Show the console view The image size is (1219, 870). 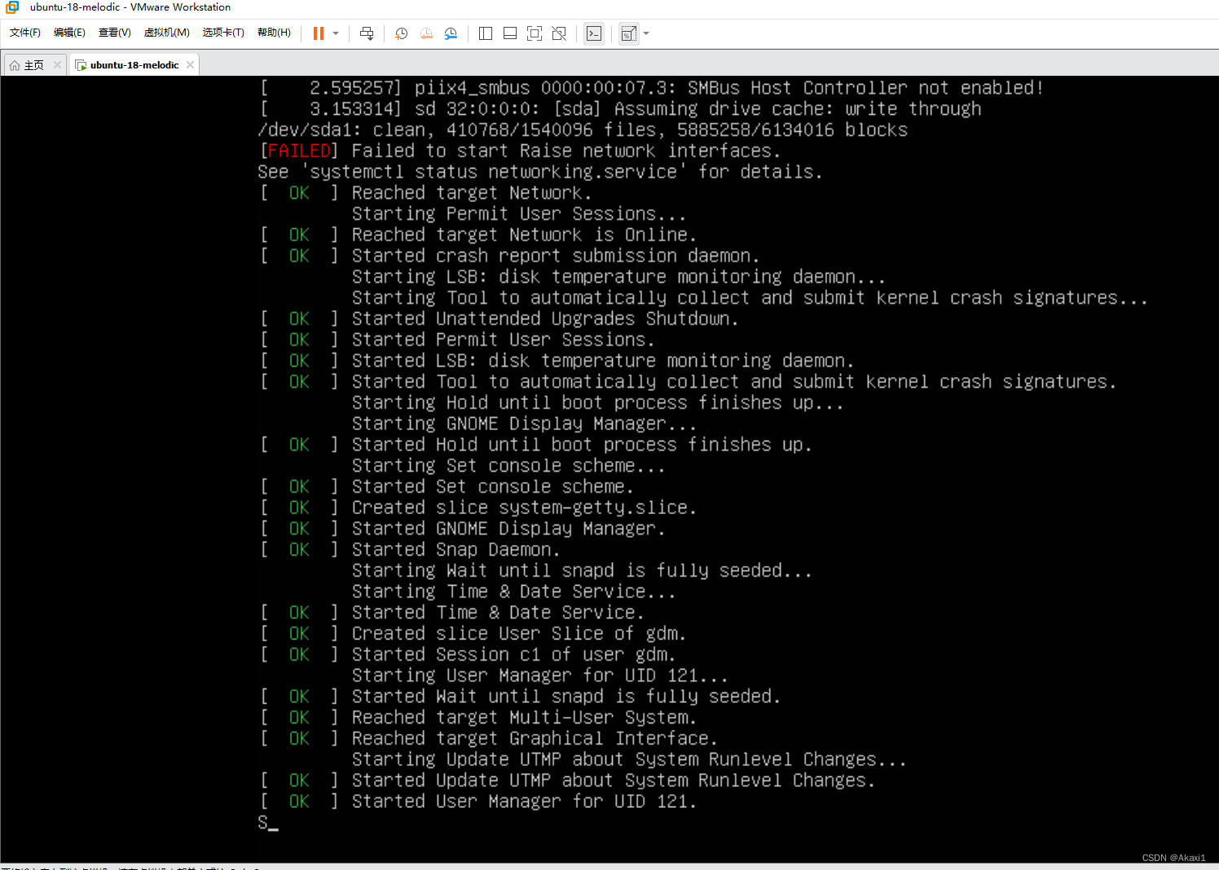594,33
